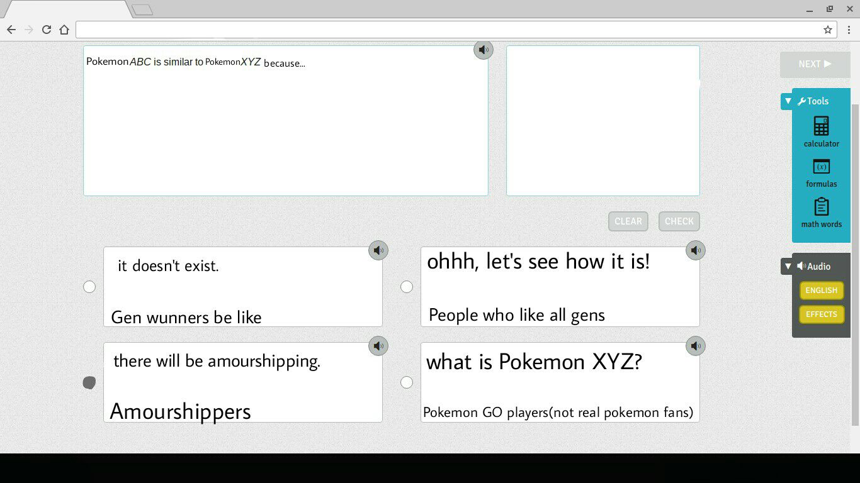
Task: Click the 'People who like all gens' text
Action: (517, 315)
